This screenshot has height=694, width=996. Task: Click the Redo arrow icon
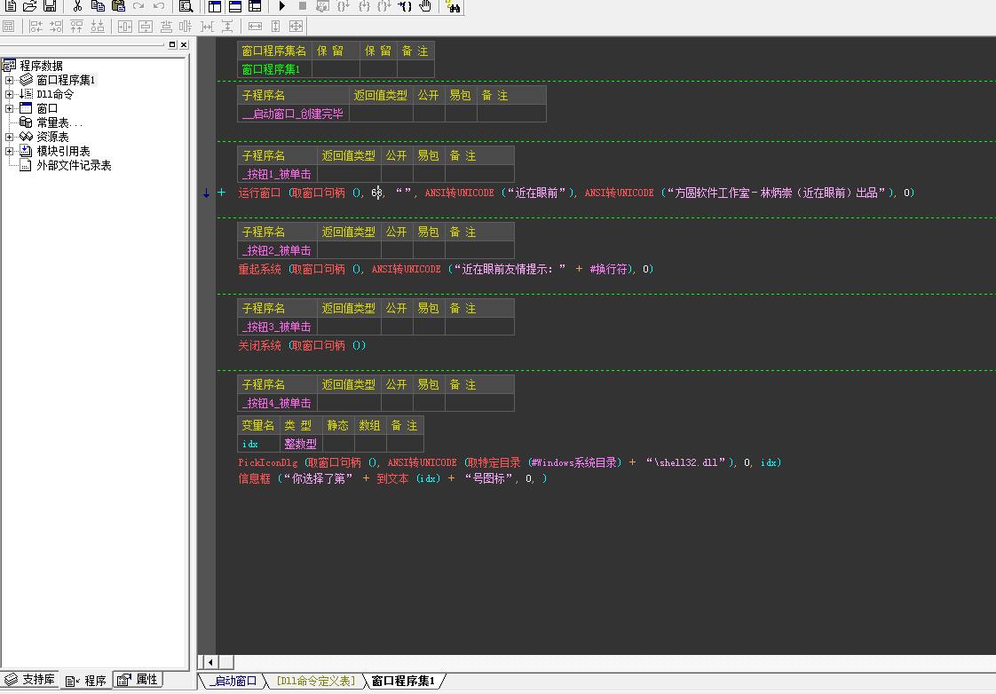pyautogui.click(x=138, y=6)
